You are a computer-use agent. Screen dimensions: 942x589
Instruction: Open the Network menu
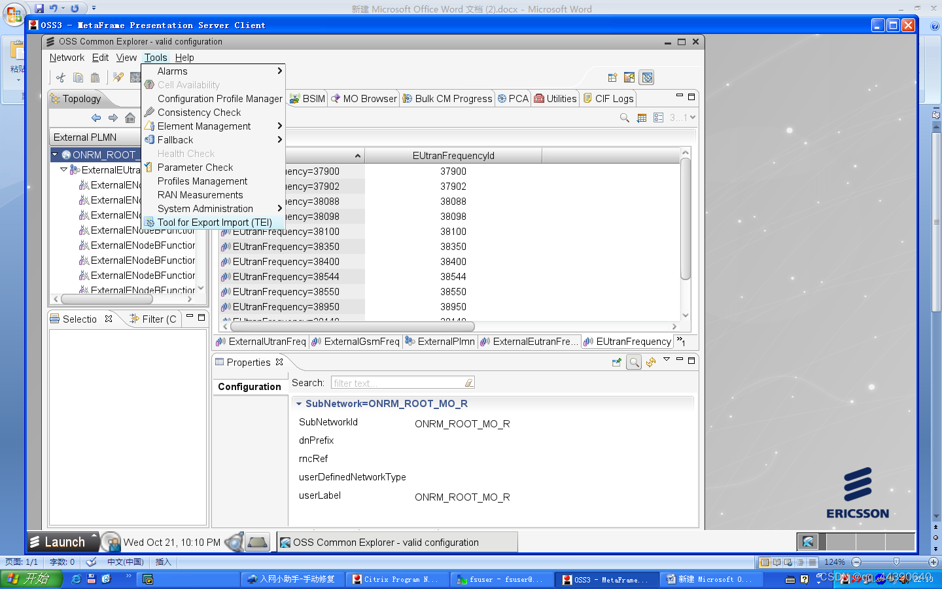click(67, 58)
